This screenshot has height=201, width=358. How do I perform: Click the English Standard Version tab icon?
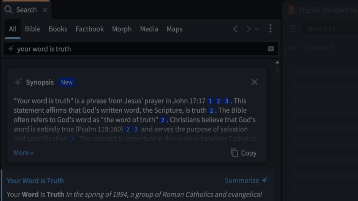click(291, 10)
